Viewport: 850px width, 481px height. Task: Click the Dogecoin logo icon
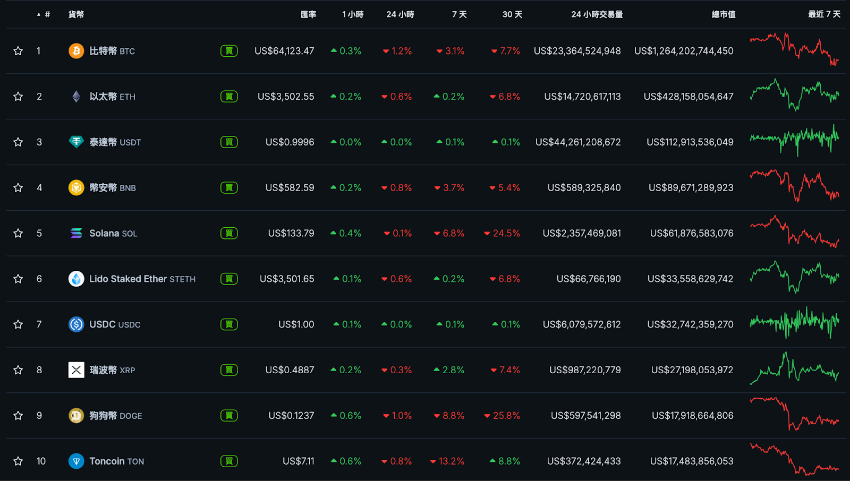click(76, 416)
